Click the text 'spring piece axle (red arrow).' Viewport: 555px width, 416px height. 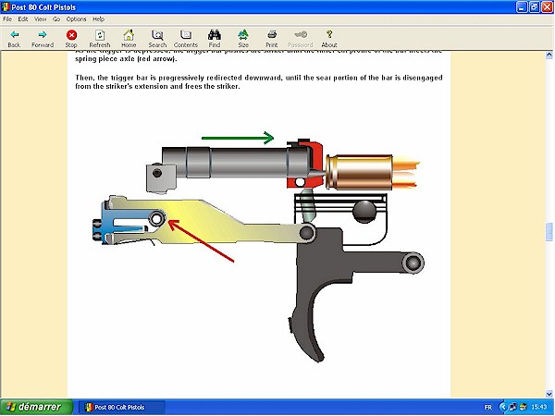126,59
